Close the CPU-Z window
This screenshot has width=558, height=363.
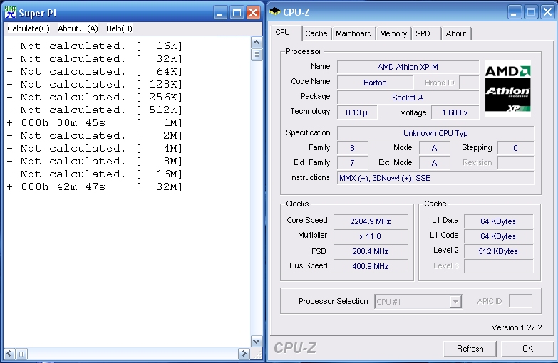tap(548, 12)
